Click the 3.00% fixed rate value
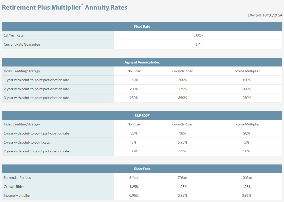The image size is (284, 202). pos(198,35)
